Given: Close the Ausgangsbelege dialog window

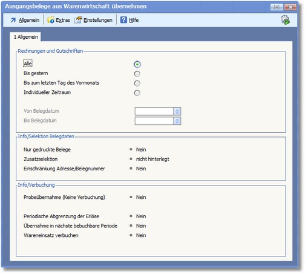Looking at the screenshot, I should (x=290, y=7).
